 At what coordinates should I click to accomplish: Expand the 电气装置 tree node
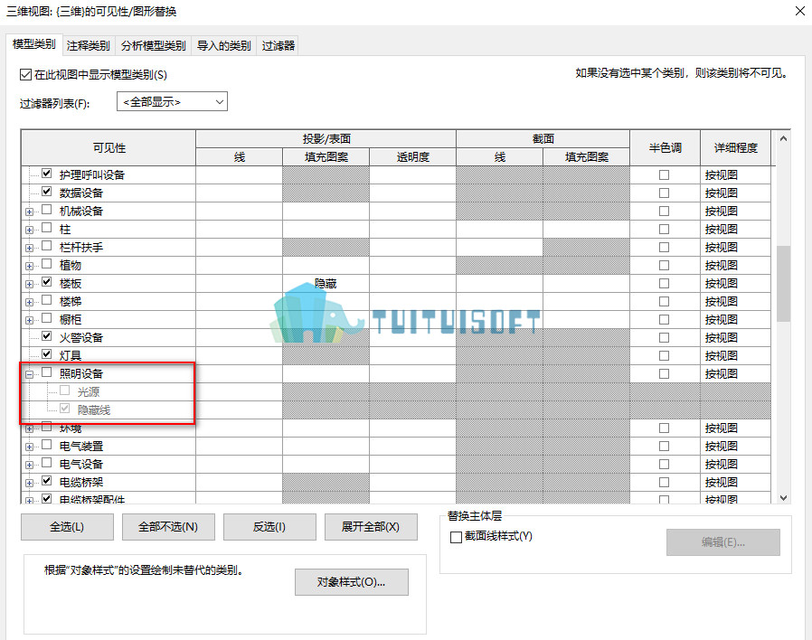coord(29,447)
